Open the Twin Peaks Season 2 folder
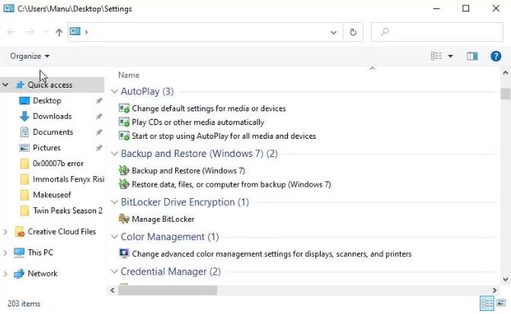This screenshot has height=314, width=511. pos(68,210)
